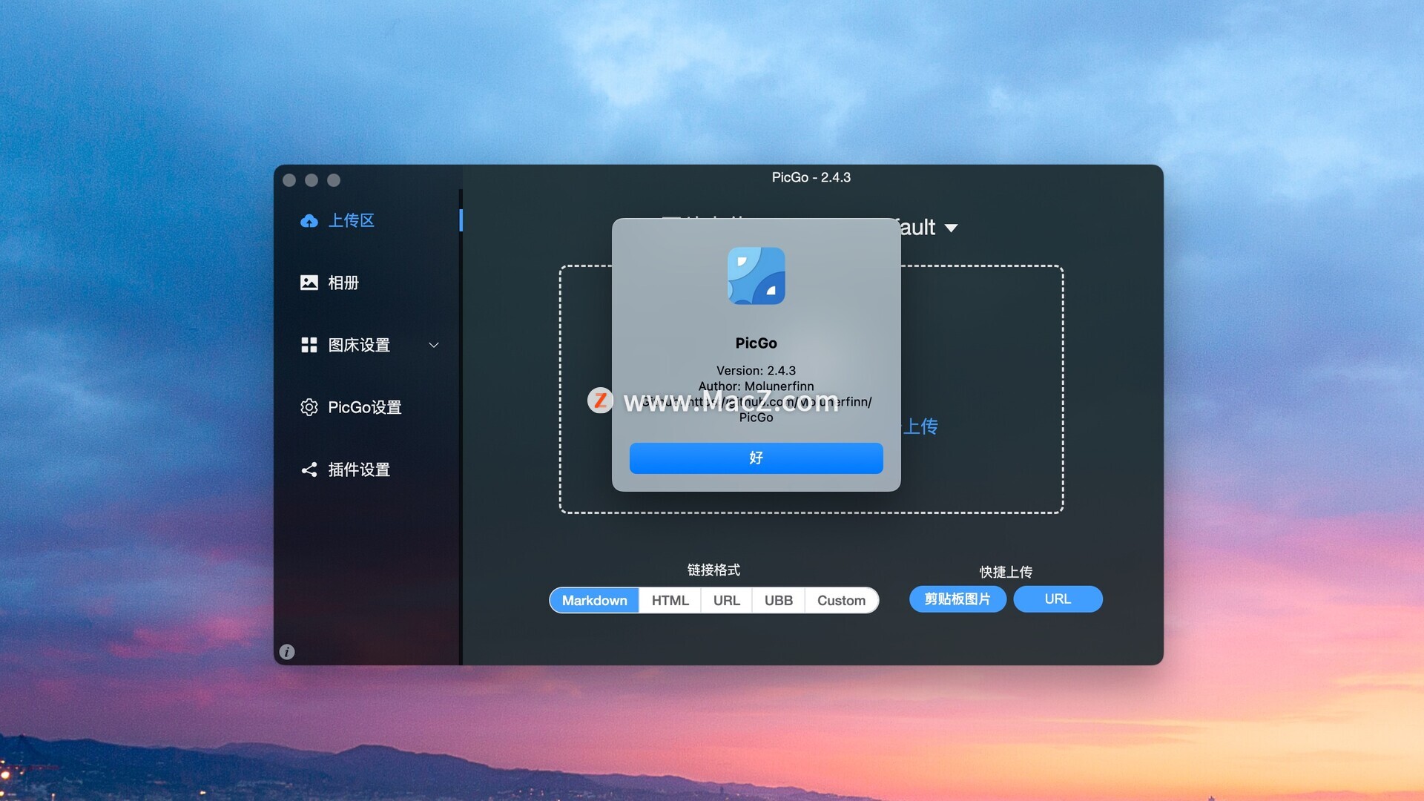Select the UBB link format
Screen dimensions: 1424x801
pyautogui.click(x=778, y=600)
